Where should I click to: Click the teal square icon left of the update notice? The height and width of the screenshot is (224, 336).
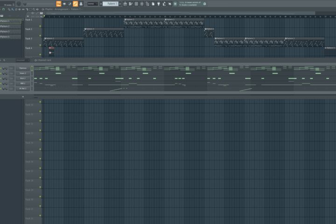click(175, 4)
